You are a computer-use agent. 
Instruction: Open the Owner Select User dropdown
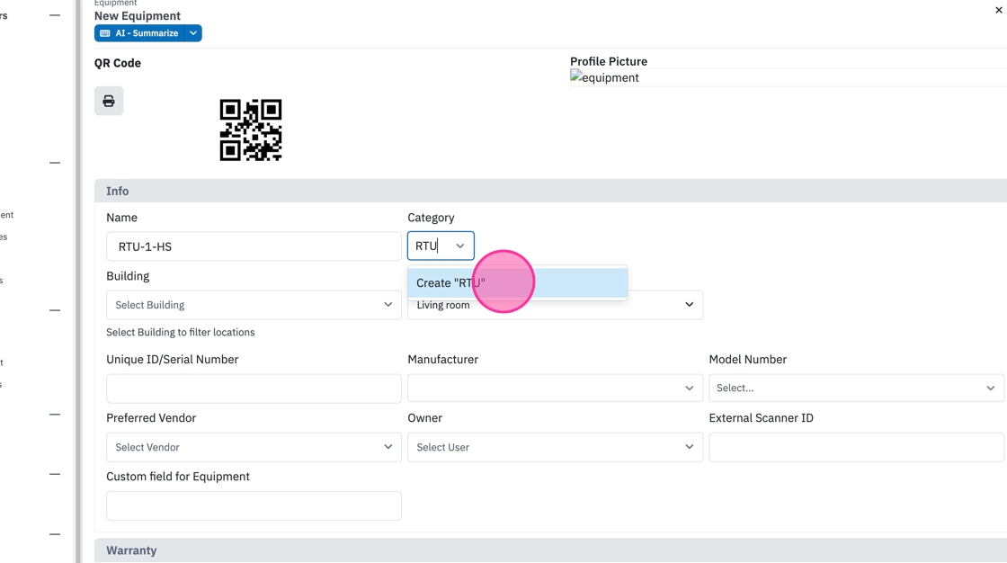555,447
